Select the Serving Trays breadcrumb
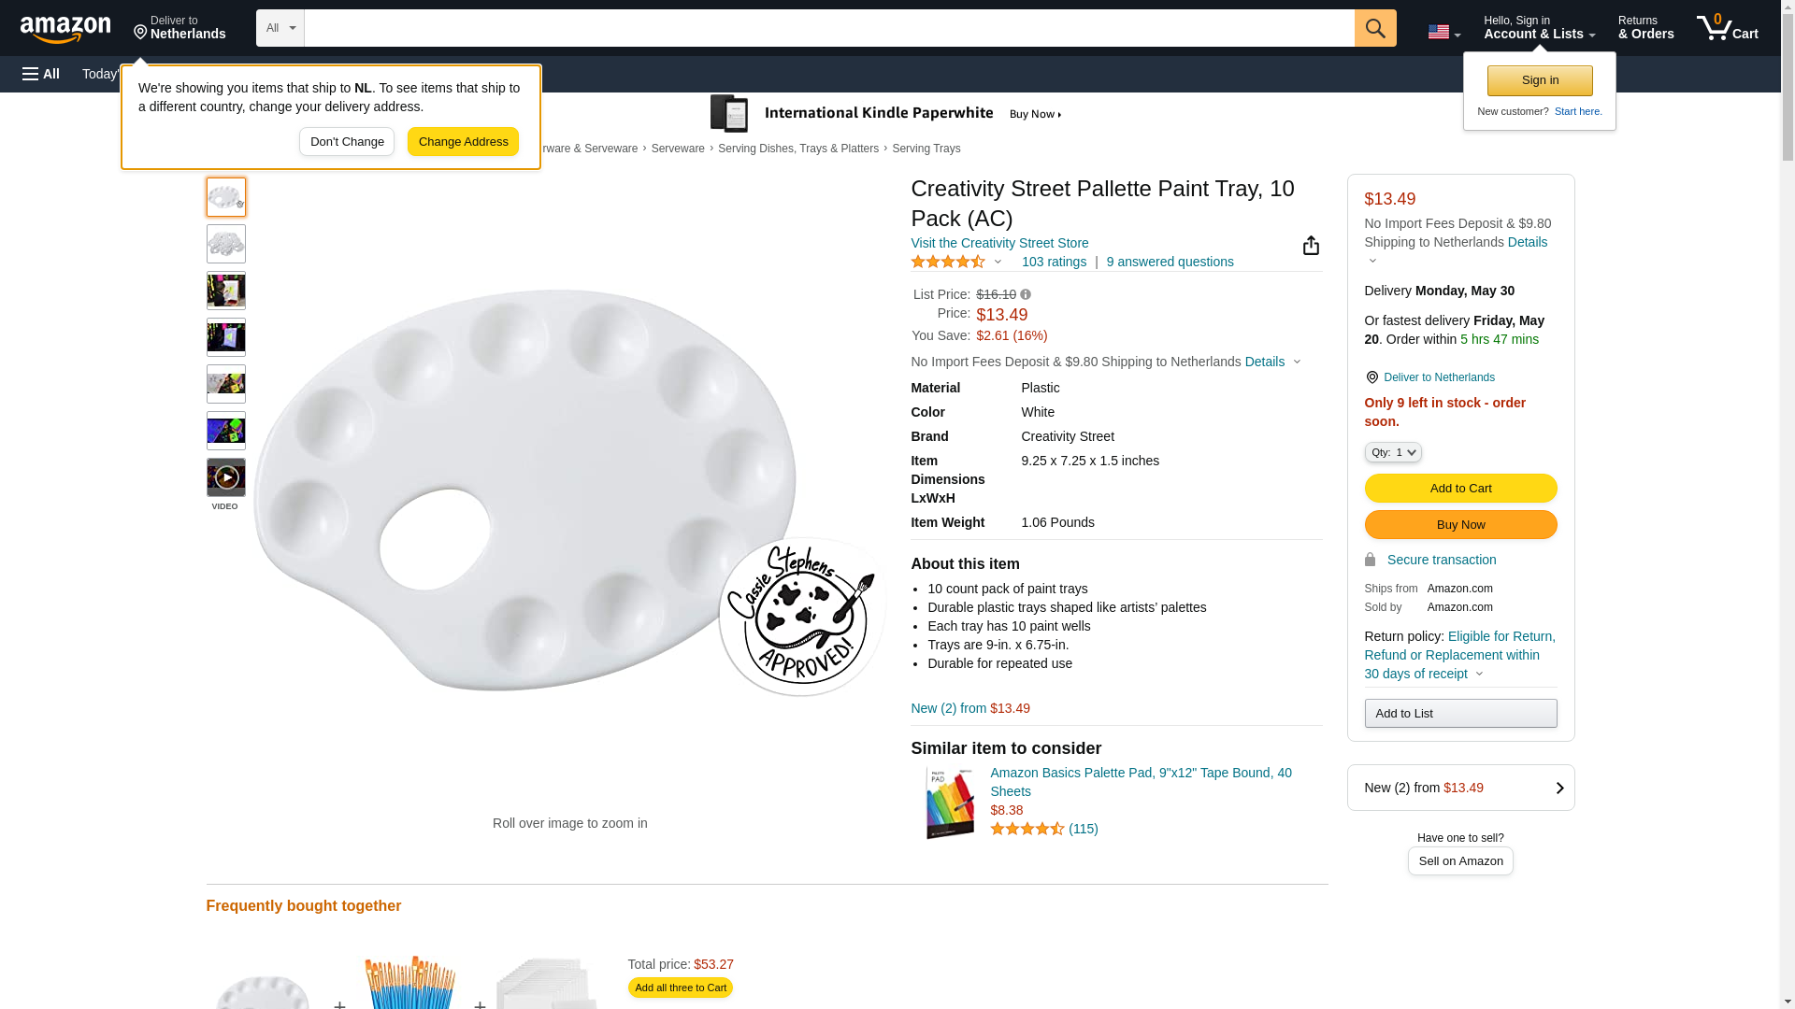Screen dimensions: 1795x1009 (926, 149)
